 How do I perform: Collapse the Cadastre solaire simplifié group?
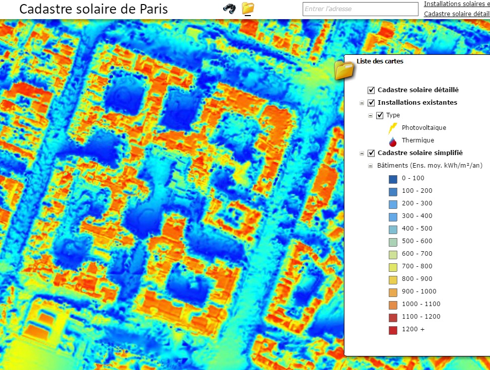pos(362,154)
